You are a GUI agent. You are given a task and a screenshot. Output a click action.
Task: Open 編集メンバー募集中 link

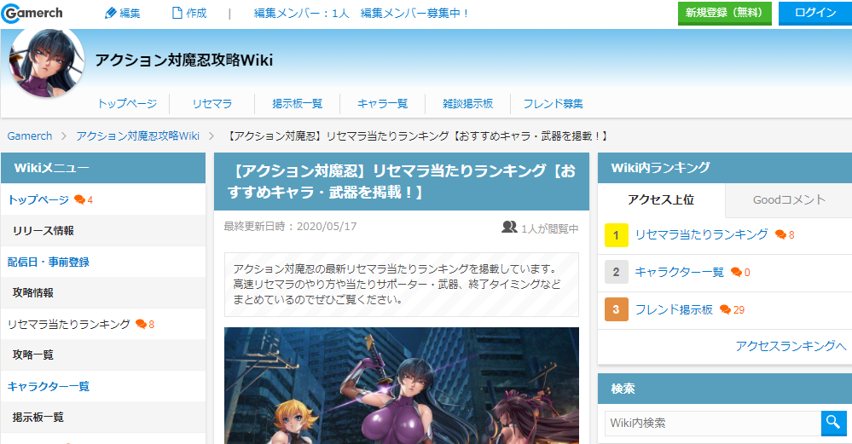(x=414, y=13)
